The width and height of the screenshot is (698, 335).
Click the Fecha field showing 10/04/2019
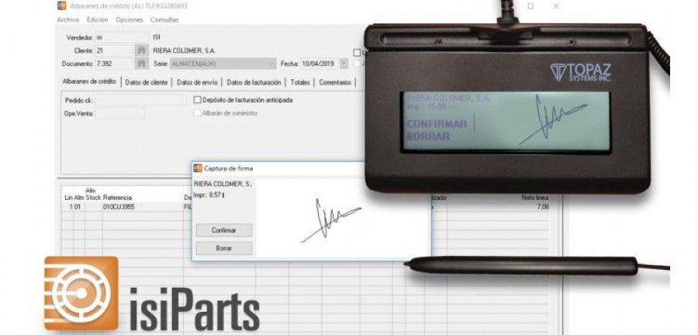point(320,64)
